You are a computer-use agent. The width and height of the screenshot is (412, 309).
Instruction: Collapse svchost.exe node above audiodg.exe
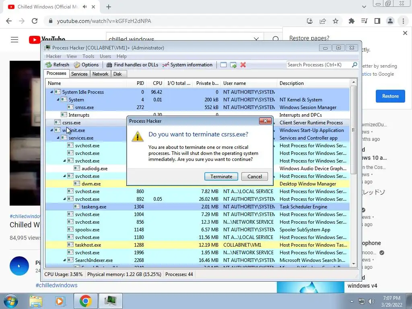click(x=64, y=161)
